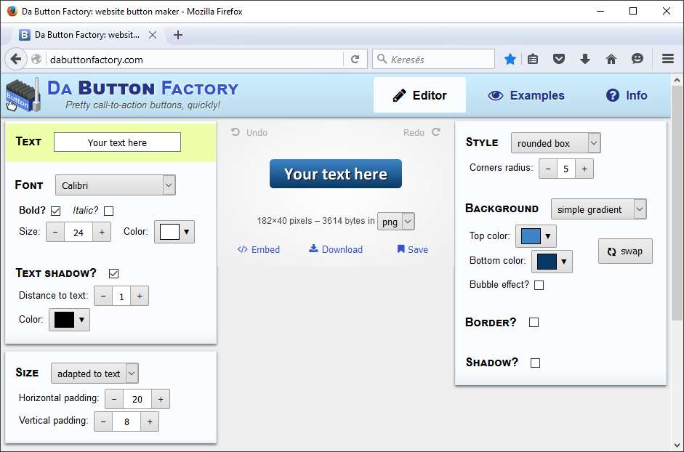The image size is (684, 452).
Task: Click the Pocket icon in toolbar
Action: (x=559, y=59)
